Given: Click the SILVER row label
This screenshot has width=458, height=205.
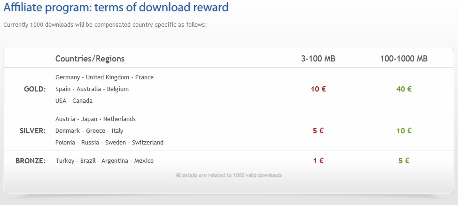Looking at the screenshot, I should [33, 131].
